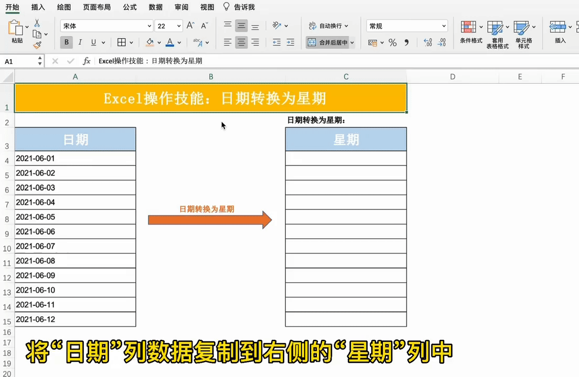579x377 pixels.
Task: Select cell 2021-06-12
Action: click(x=75, y=319)
